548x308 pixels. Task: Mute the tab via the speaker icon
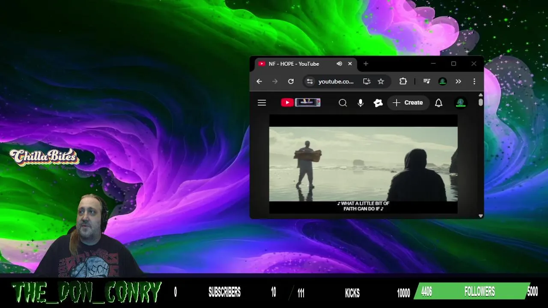click(339, 64)
